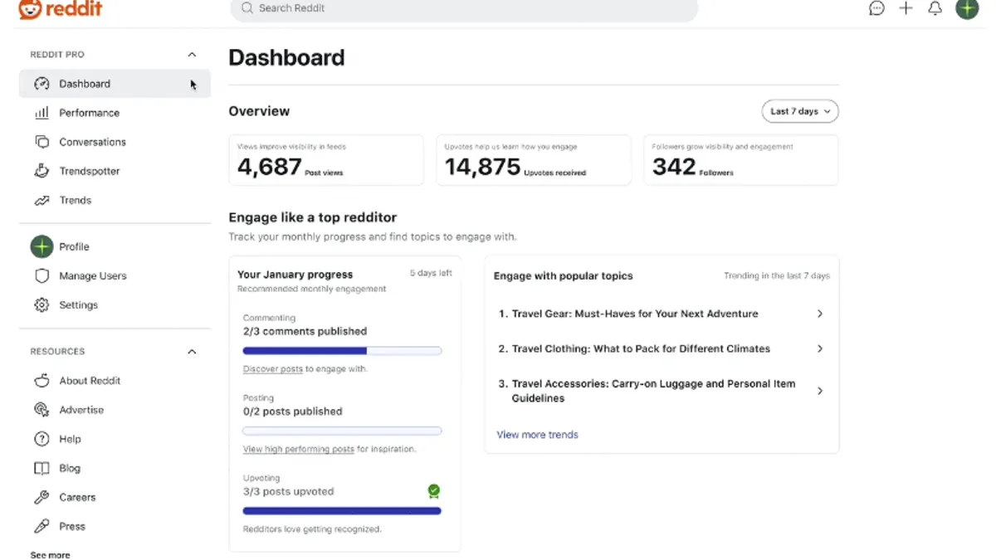Click the Trends line chart icon
This screenshot has height=560, width=996.
(41, 200)
